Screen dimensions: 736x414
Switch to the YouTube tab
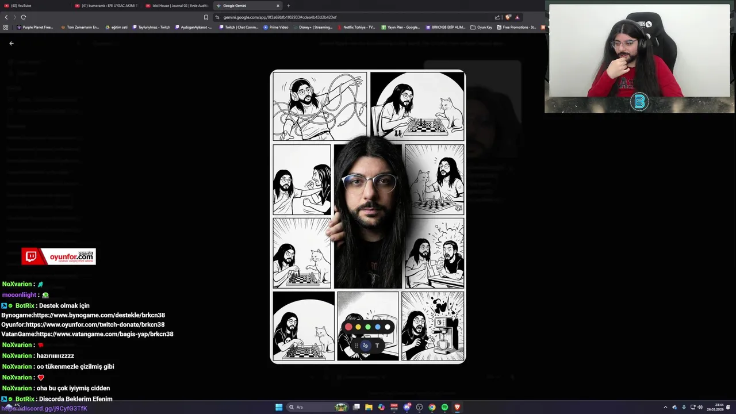(x=34, y=6)
